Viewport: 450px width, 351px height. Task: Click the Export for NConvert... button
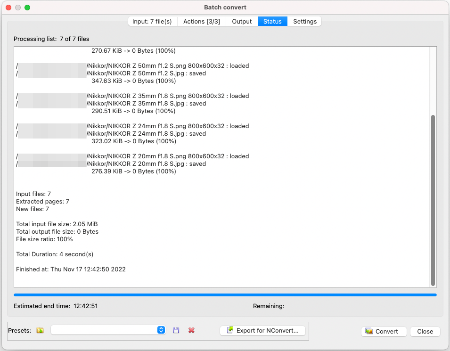click(x=262, y=331)
